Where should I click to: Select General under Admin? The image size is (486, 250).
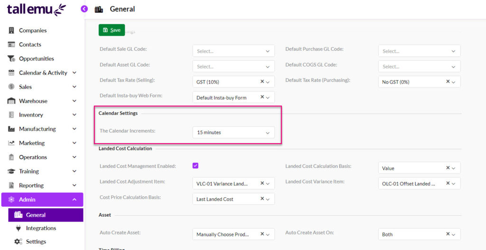coord(46,215)
